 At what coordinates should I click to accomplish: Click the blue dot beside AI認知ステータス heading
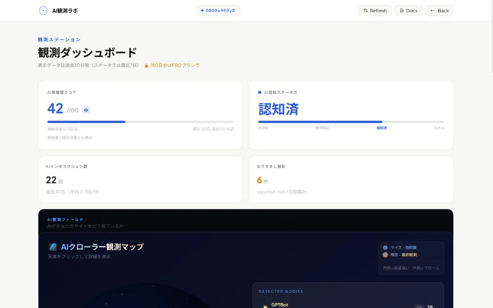259,92
